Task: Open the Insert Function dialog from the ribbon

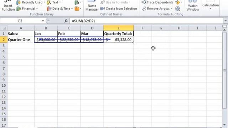Action: (x=8, y=6)
